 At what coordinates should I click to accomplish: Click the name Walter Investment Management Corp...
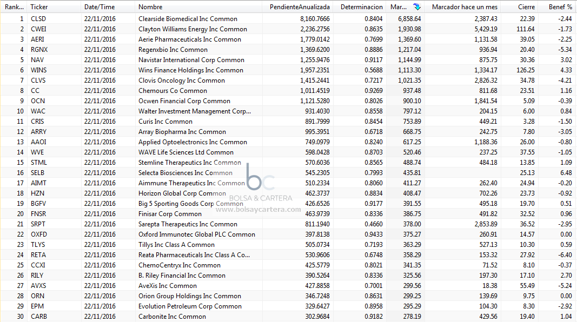[195, 111]
